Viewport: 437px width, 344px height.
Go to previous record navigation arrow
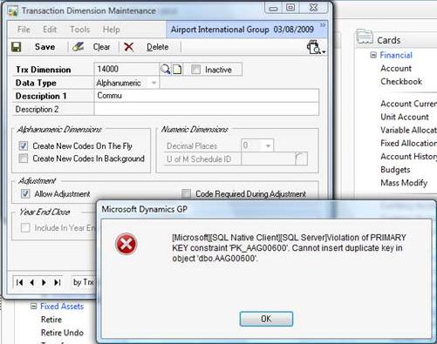click(x=32, y=282)
